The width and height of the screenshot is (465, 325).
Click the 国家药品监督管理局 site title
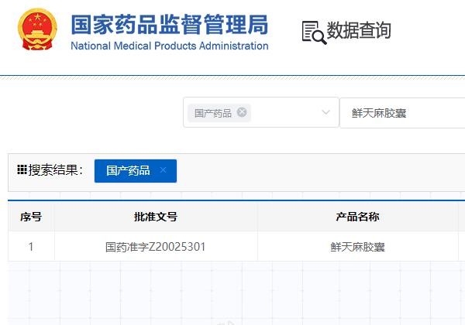[169, 24]
